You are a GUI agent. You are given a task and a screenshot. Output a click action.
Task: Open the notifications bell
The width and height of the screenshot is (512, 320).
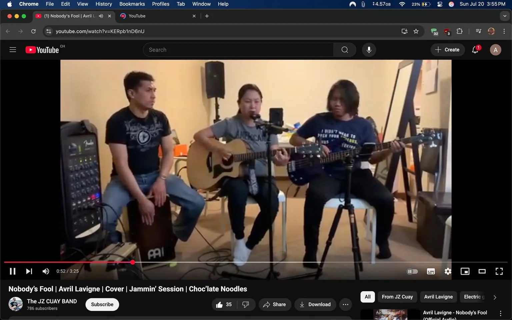pos(475,50)
